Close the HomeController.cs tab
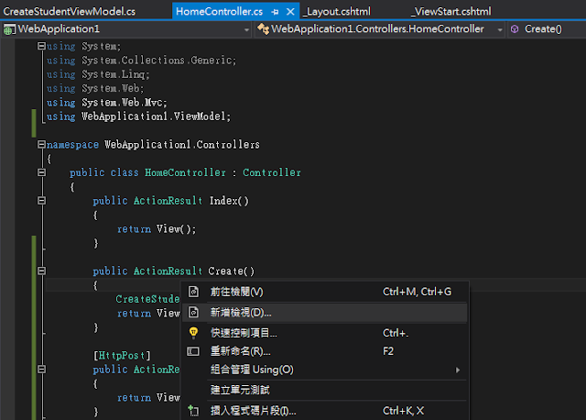Image resolution: width=586 pixels, height=420 pixels. click(x=289, y=10)
